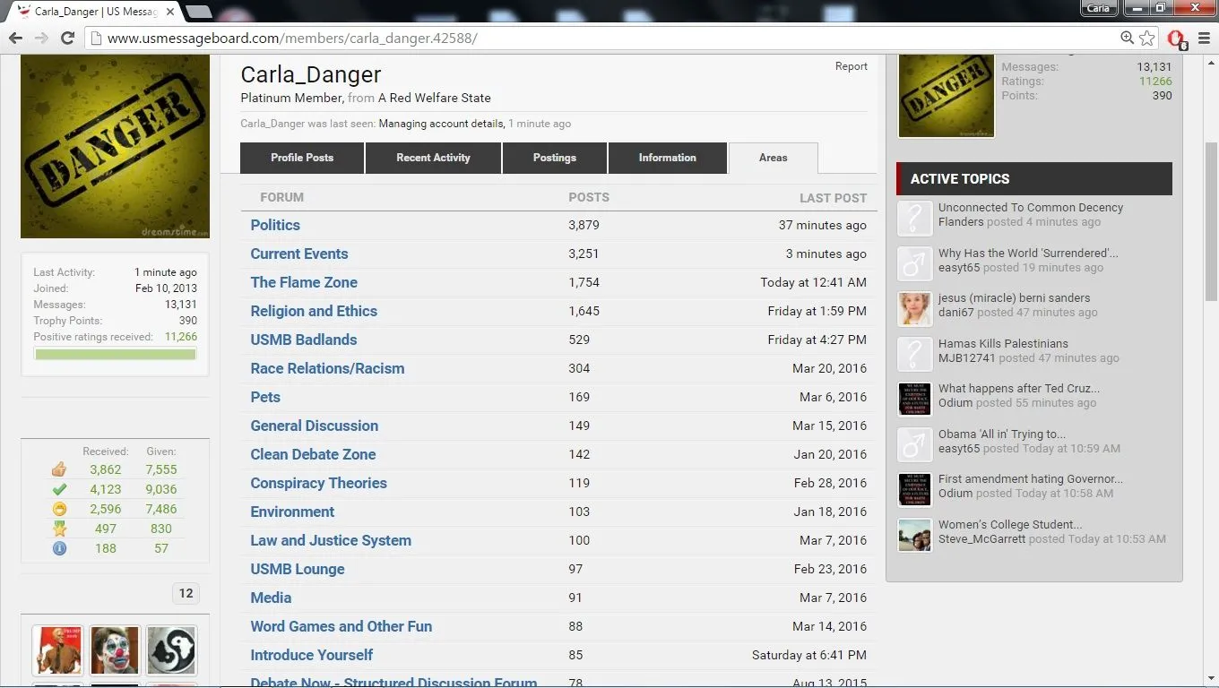Open the Conspiracy Theories forum
Screen dimensions: 1219x688
coord(318,483)
